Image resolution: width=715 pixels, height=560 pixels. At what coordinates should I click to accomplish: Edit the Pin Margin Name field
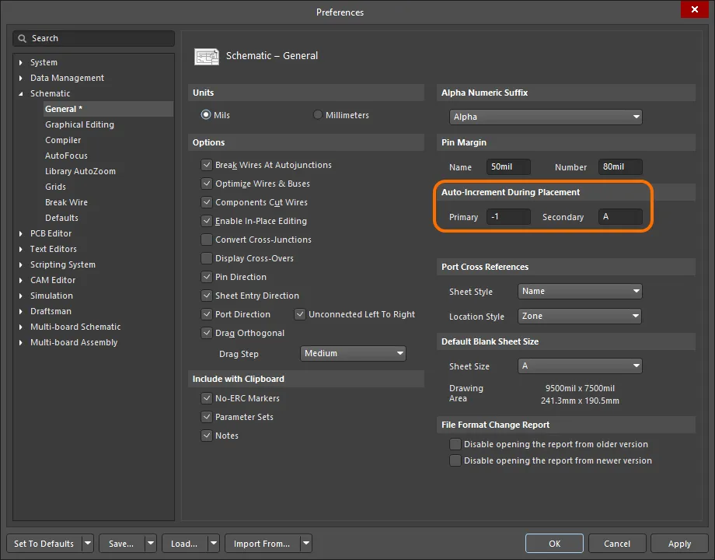coord(508,166)
